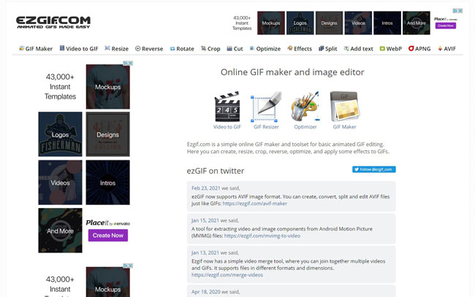Click the 'Online GIF maker and image editor' heading

(292, 72)
